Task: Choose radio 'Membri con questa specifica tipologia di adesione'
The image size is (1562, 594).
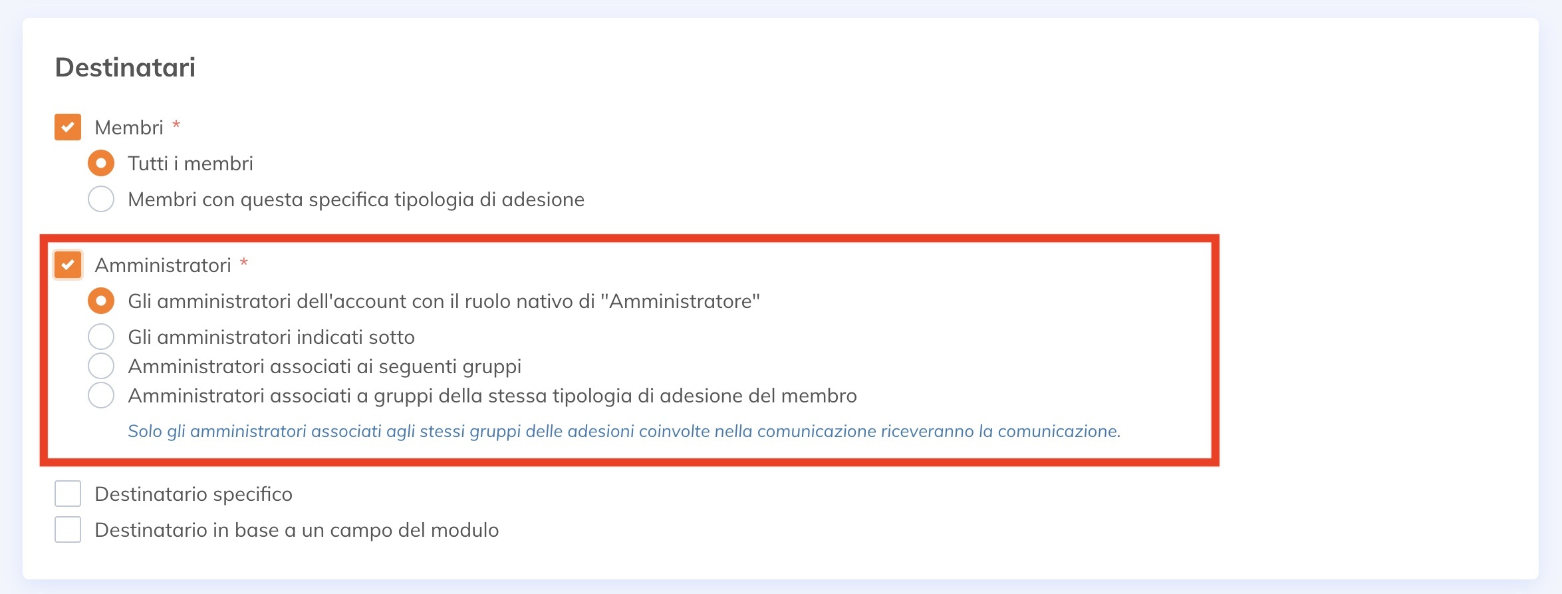Action: [101, 199]
